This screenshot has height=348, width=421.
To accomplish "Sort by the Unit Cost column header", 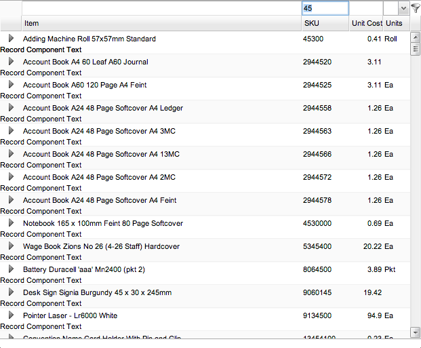I will pyautogui.click(x=366, y=23).
